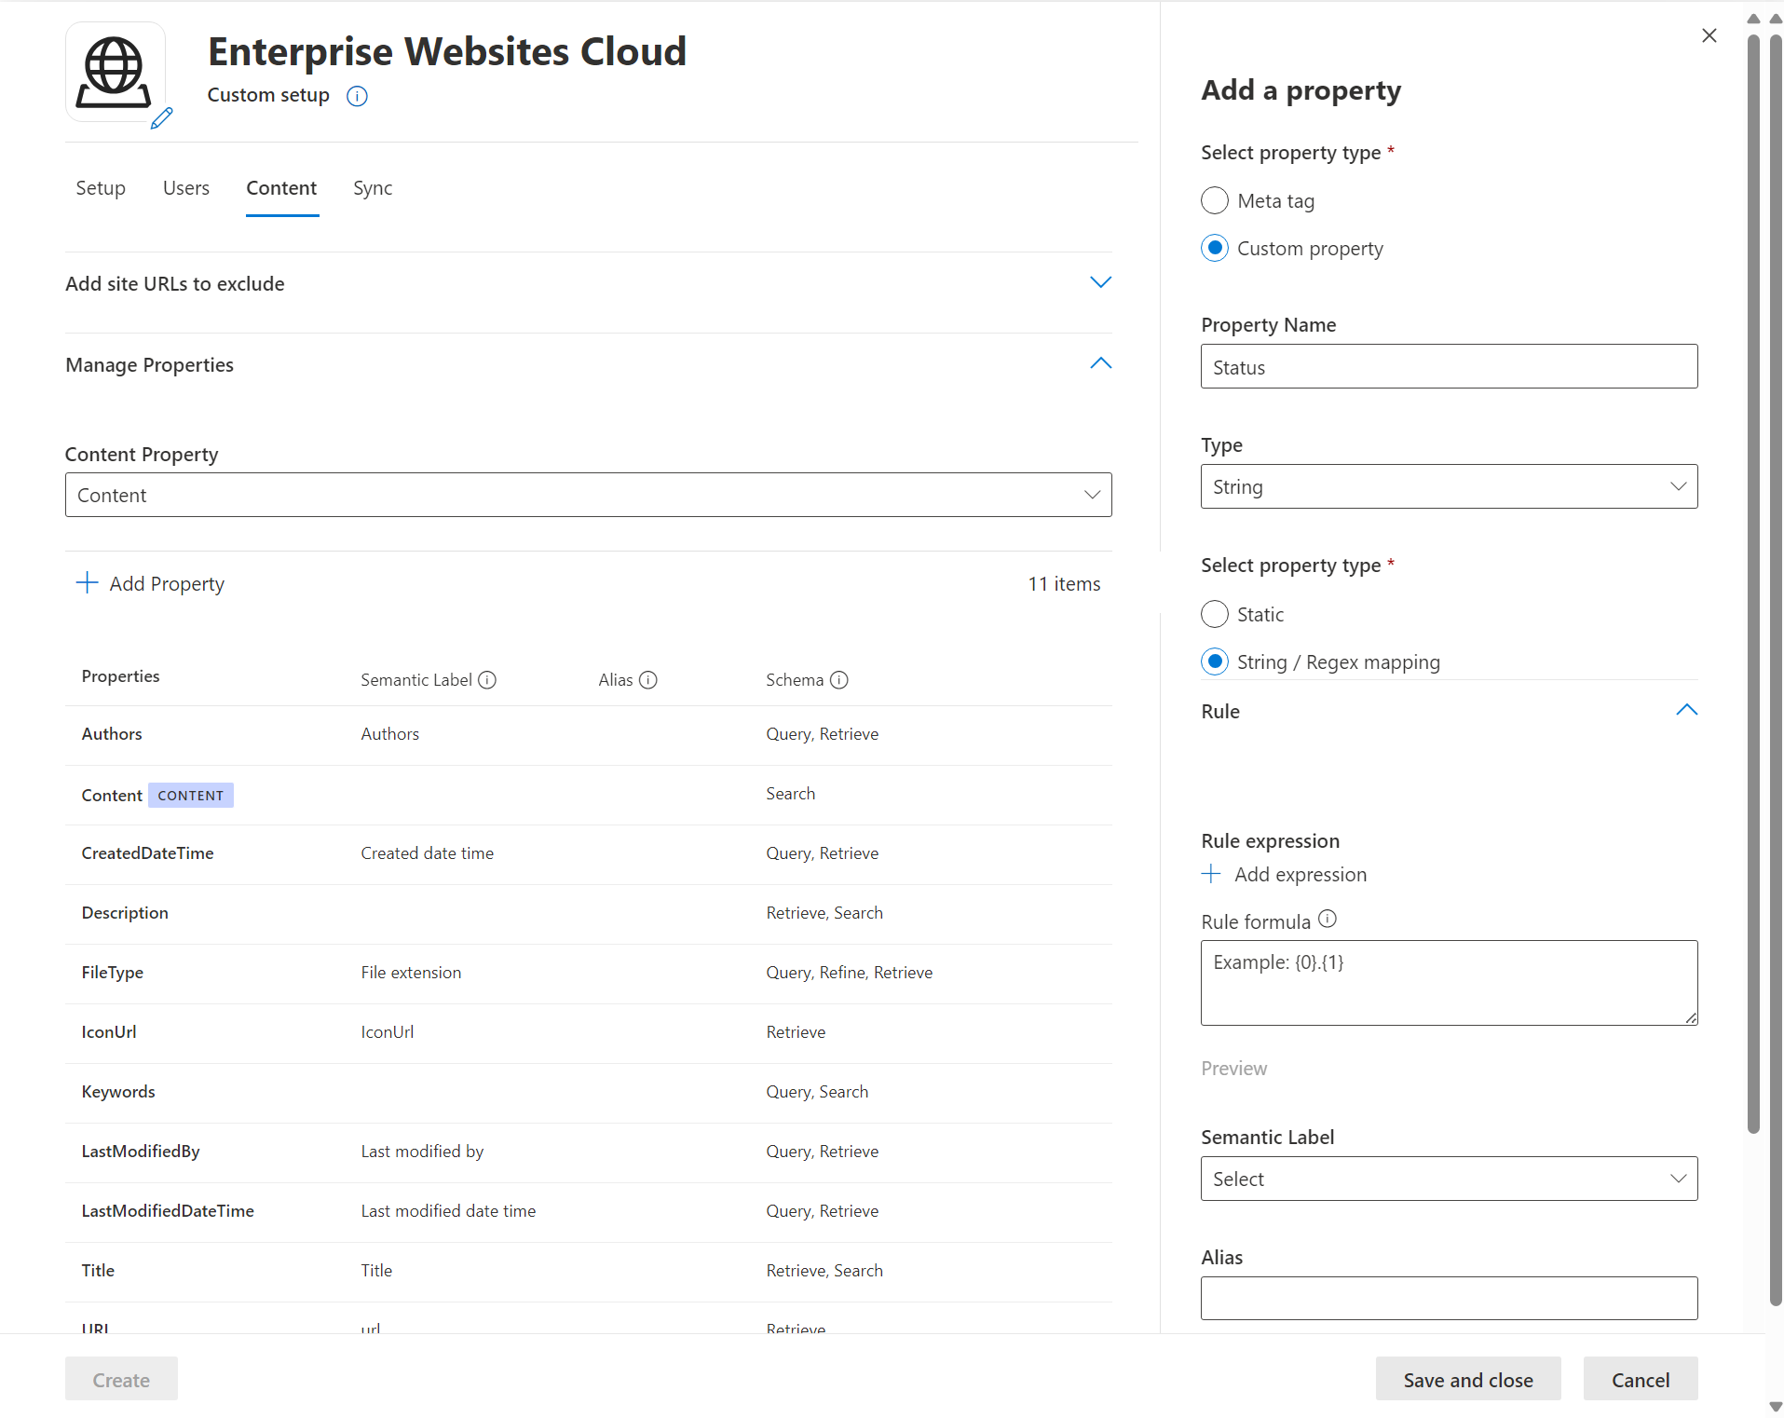Cancel adding the property

click(x=1639, y=1379)
